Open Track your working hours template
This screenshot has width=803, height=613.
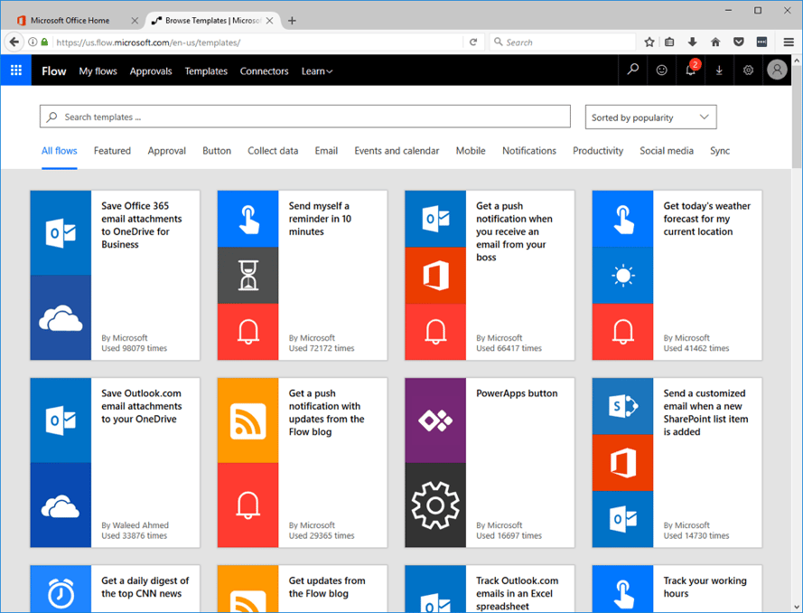[705, 587]
